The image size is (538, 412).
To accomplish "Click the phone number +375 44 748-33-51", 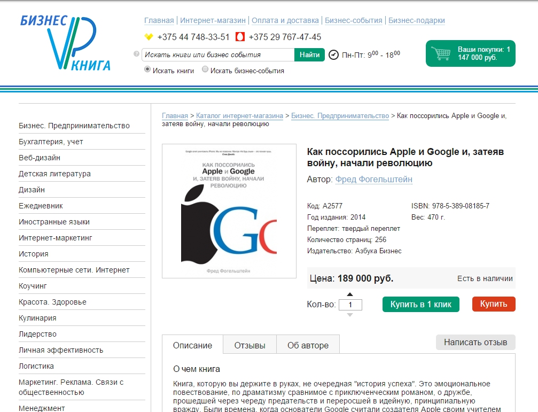I will (x=193, y=37).
